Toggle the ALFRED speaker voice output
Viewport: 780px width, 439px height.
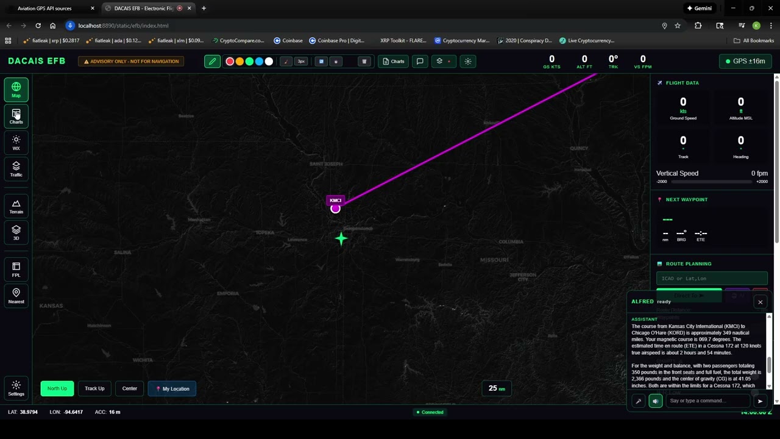click(x=656, y=401)
